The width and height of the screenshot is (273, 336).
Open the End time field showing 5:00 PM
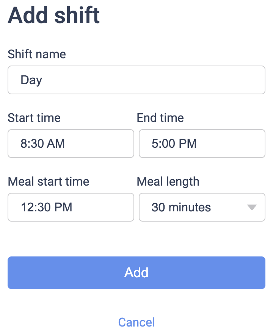(202, 144)
